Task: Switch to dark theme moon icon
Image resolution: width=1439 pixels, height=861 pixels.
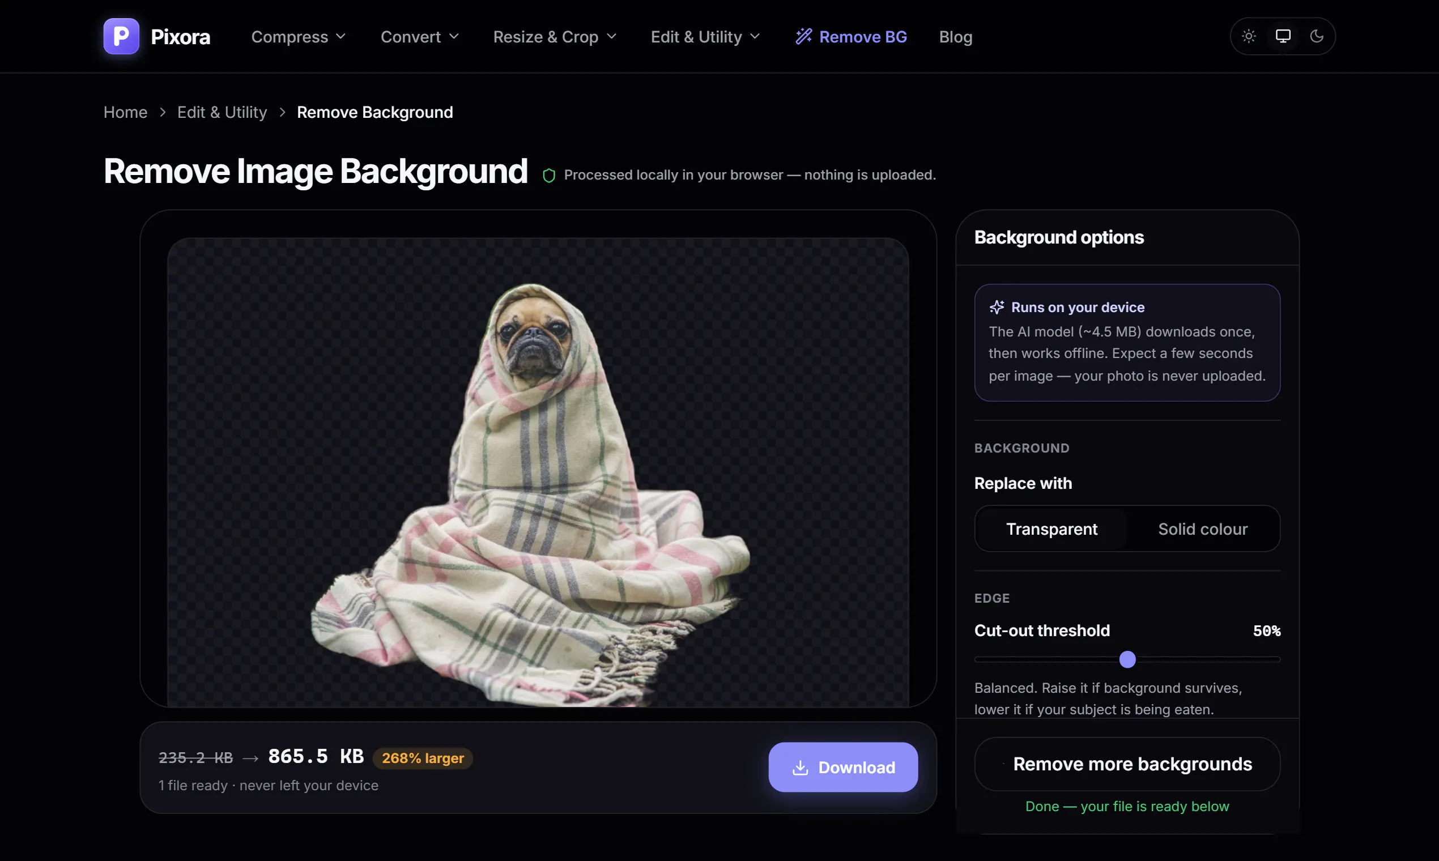Action: pyautogui.click(x=1317, y=36)
